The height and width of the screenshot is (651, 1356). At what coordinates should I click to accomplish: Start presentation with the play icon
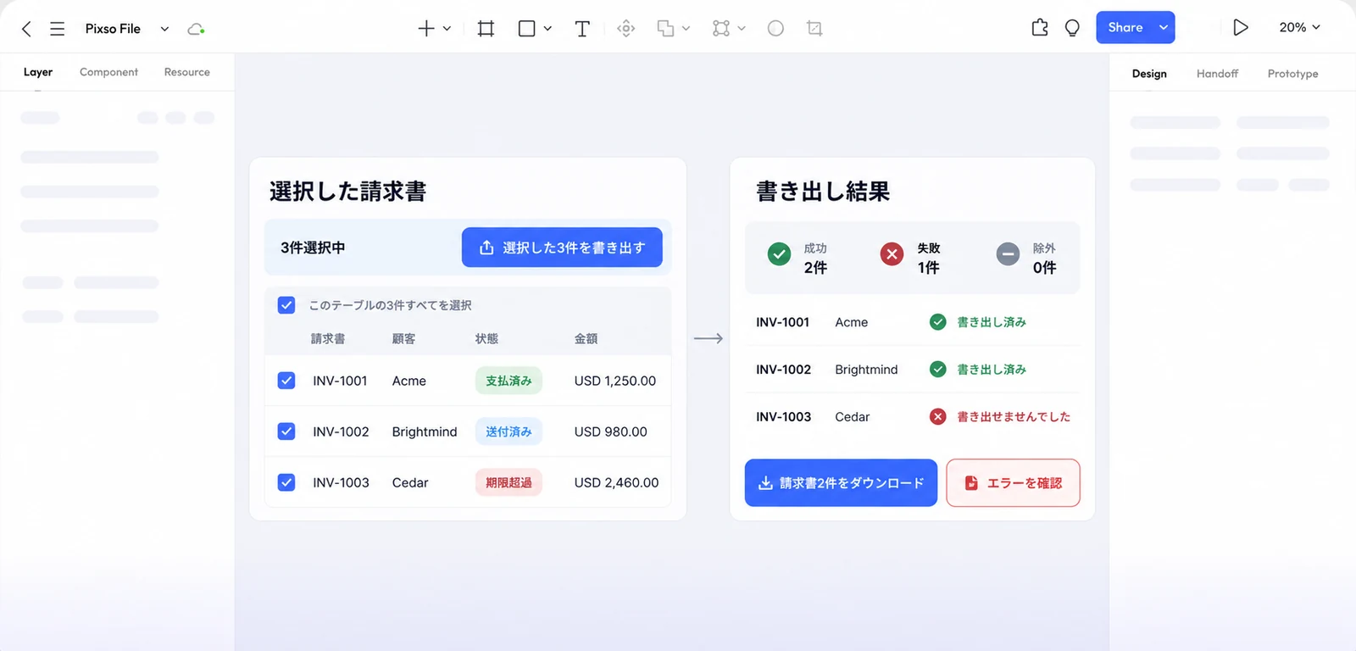1241,27
